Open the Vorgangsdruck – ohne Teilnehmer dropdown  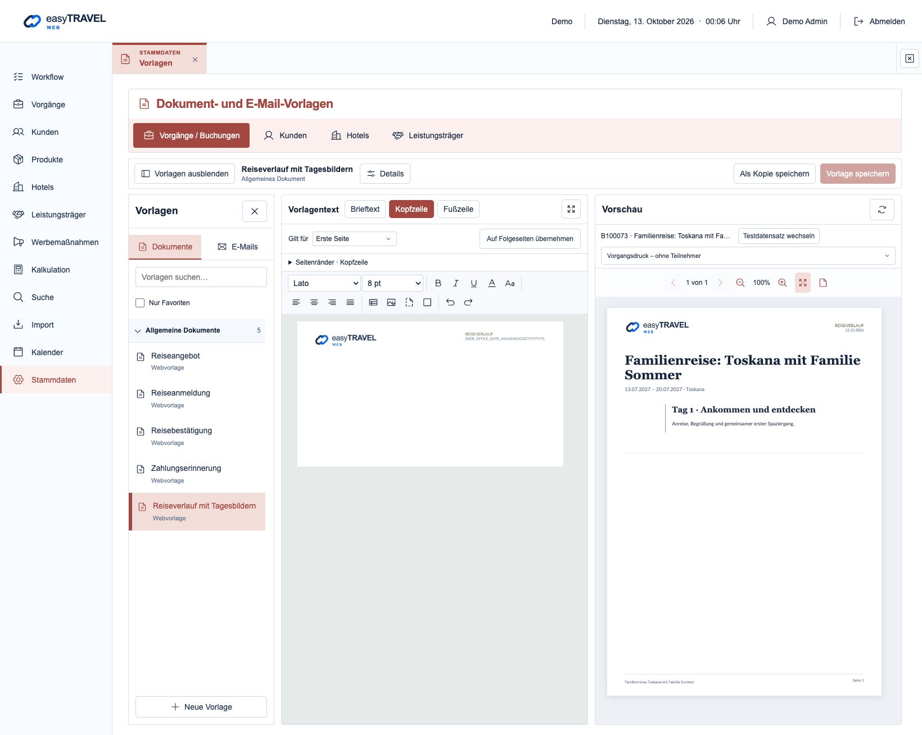click(x=748, y=256)
